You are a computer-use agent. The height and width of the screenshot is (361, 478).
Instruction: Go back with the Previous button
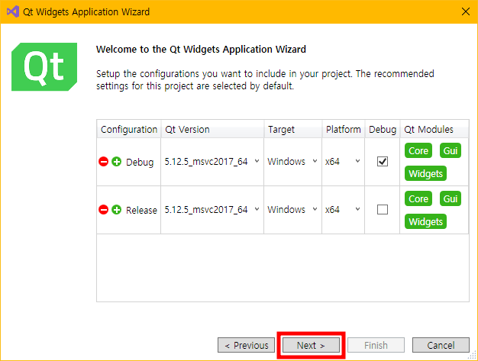[x=247, y=345]
